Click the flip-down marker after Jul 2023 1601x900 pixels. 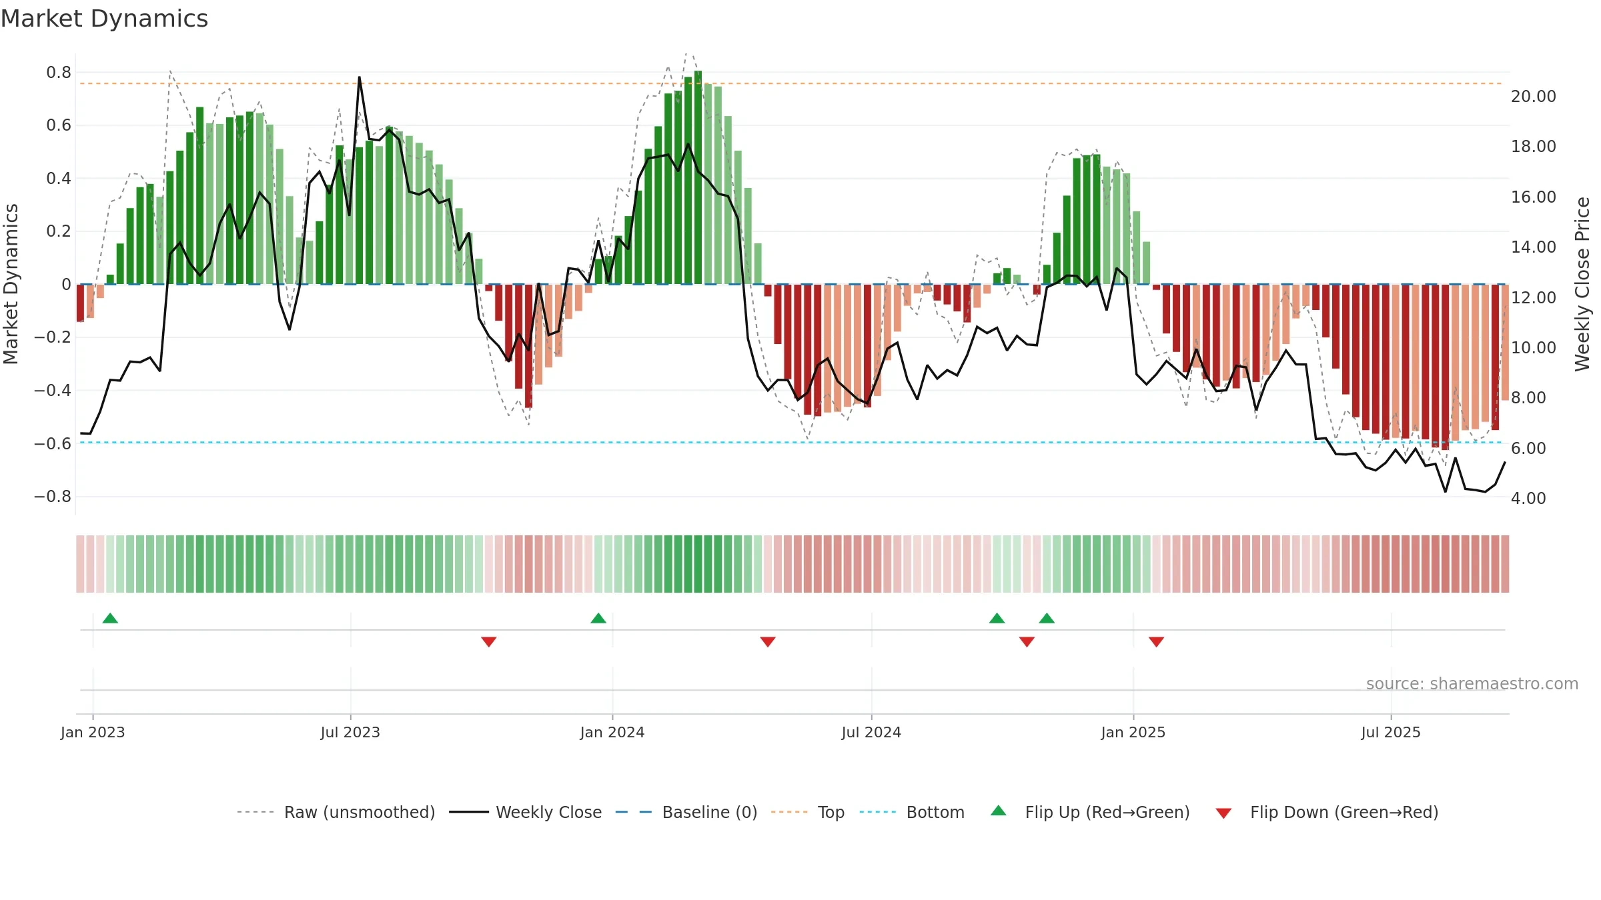click(489, 641)
